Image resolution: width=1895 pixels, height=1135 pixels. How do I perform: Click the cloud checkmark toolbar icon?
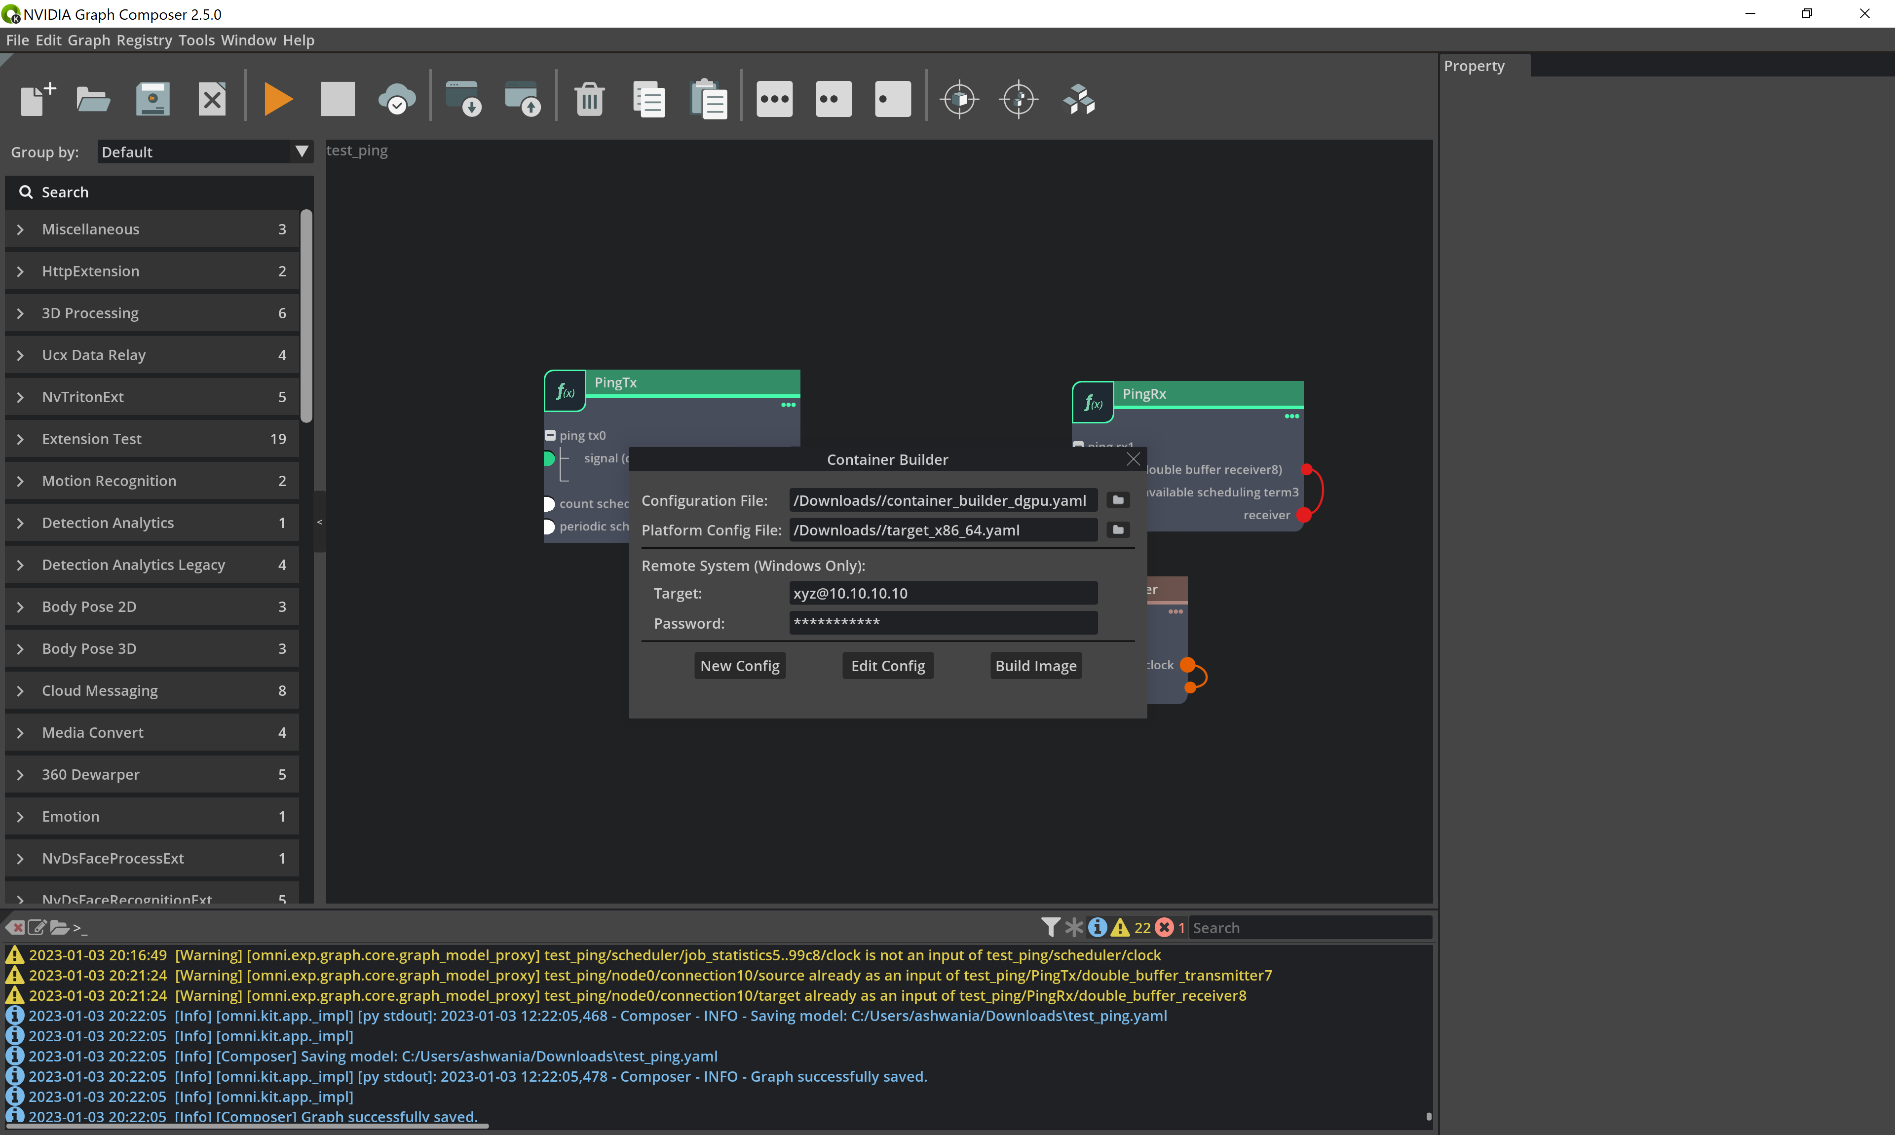click(397, 99)
